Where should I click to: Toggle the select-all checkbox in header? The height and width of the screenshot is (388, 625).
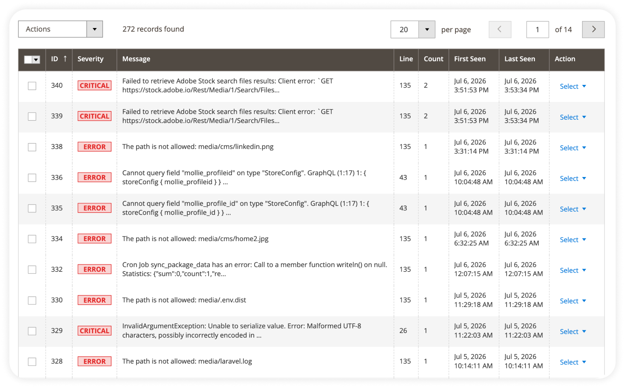point(28,59)
